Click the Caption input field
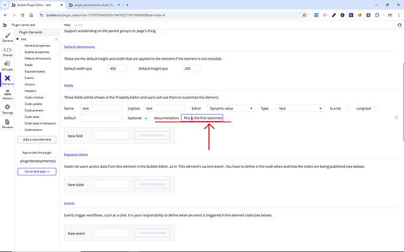 [165, 108]
